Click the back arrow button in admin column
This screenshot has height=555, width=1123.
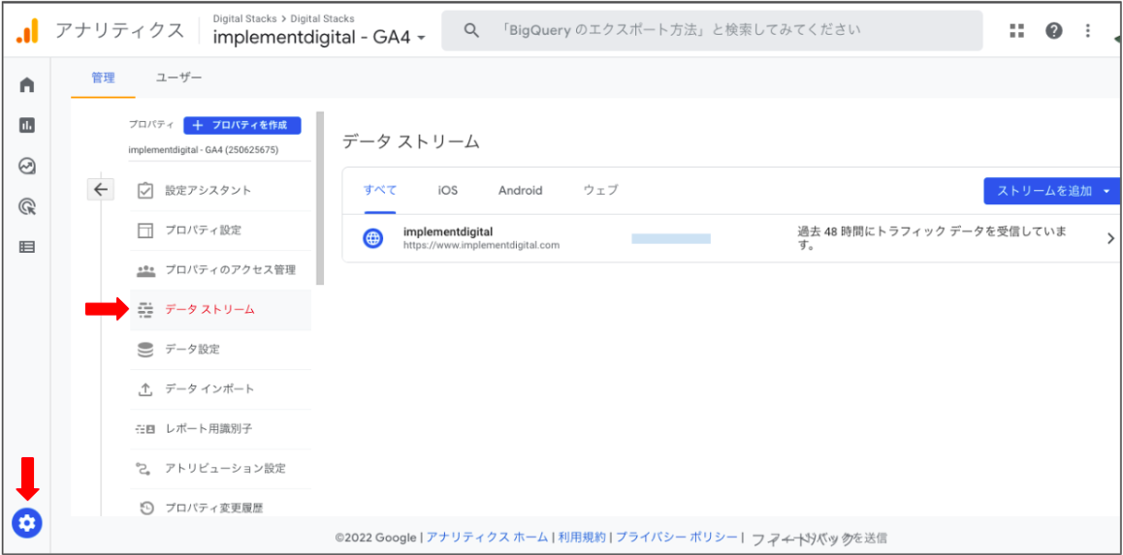click(100, 190)
